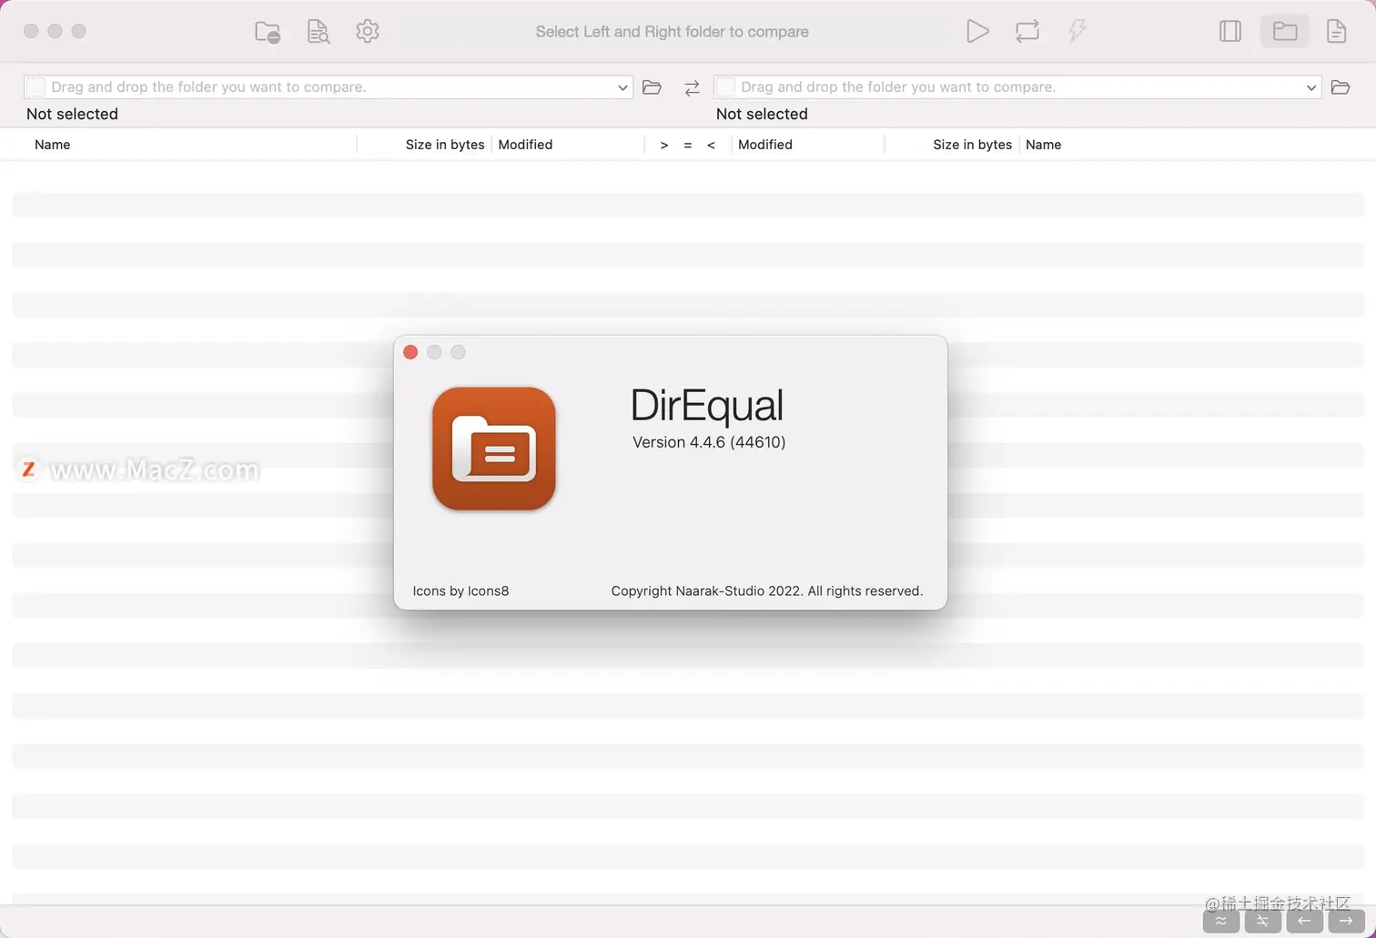Image resolution: width=1376 pixels, height=938 pixels.
Task: Select the file compare mode document icon
Action: [1336, 31]
